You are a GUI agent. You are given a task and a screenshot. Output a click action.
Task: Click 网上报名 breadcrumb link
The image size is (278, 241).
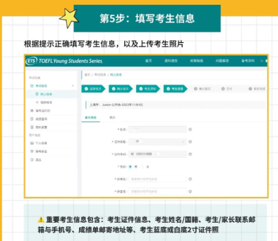pyautogui.click(x=116, y=75)
